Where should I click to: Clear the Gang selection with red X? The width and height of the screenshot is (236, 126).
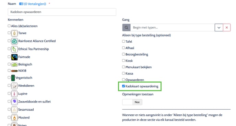coord(227,28)
